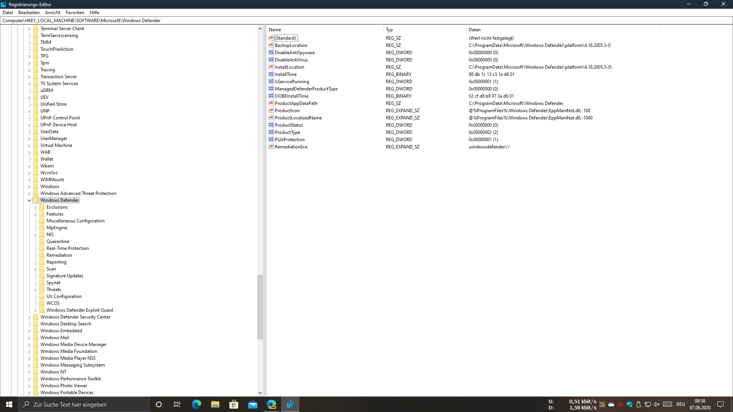Select the ManagedDefenderProductType value
The image size is (733, 412).
(x=306, y=89)
